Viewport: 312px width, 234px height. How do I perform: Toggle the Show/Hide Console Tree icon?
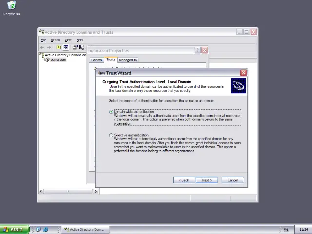click(66, 47)
